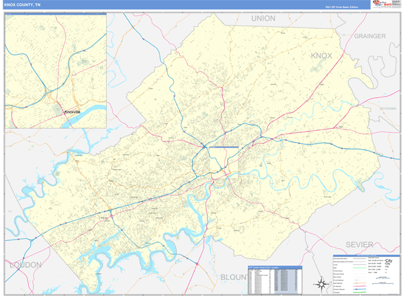Click the large 'City' sample in legend
Screen dimensions: 403x296
389,261
